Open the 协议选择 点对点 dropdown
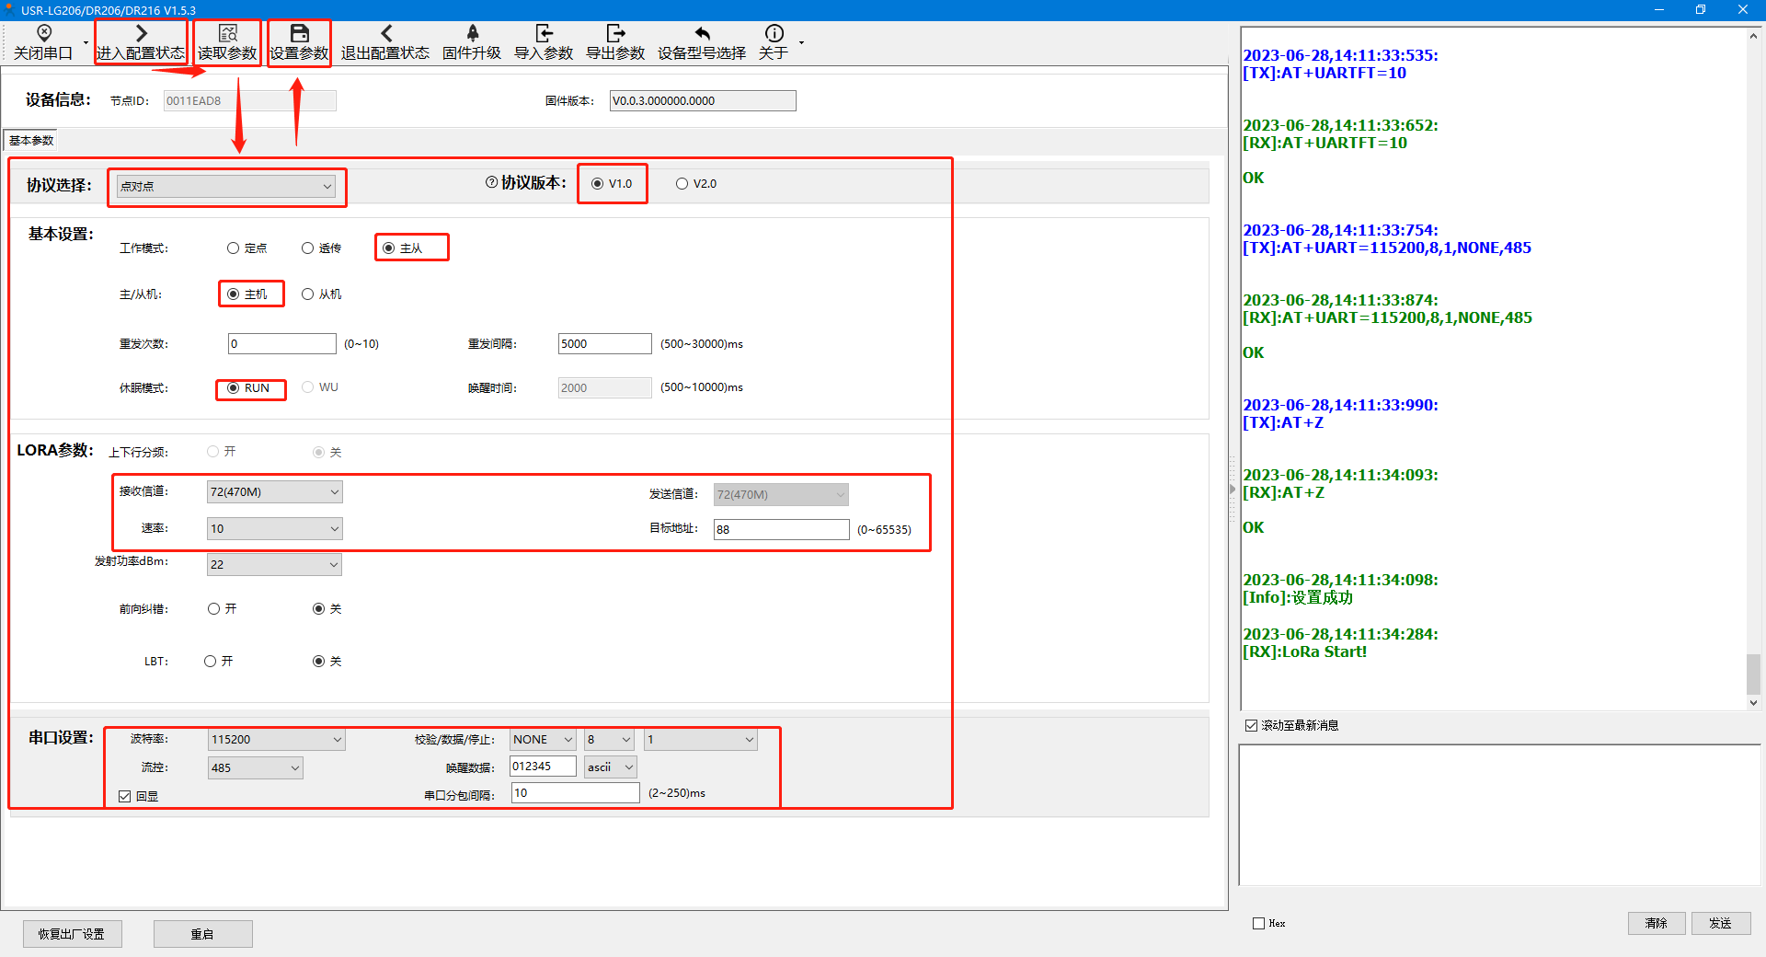The width and height of the screenshot is (1766, 957). click(226, 186)
